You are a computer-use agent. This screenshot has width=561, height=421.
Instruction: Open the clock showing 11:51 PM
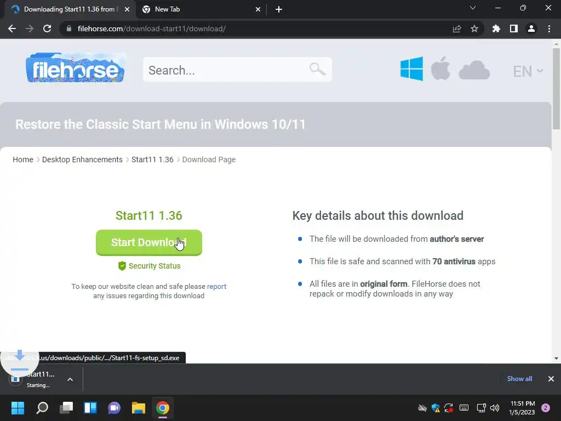click(522, 408)
